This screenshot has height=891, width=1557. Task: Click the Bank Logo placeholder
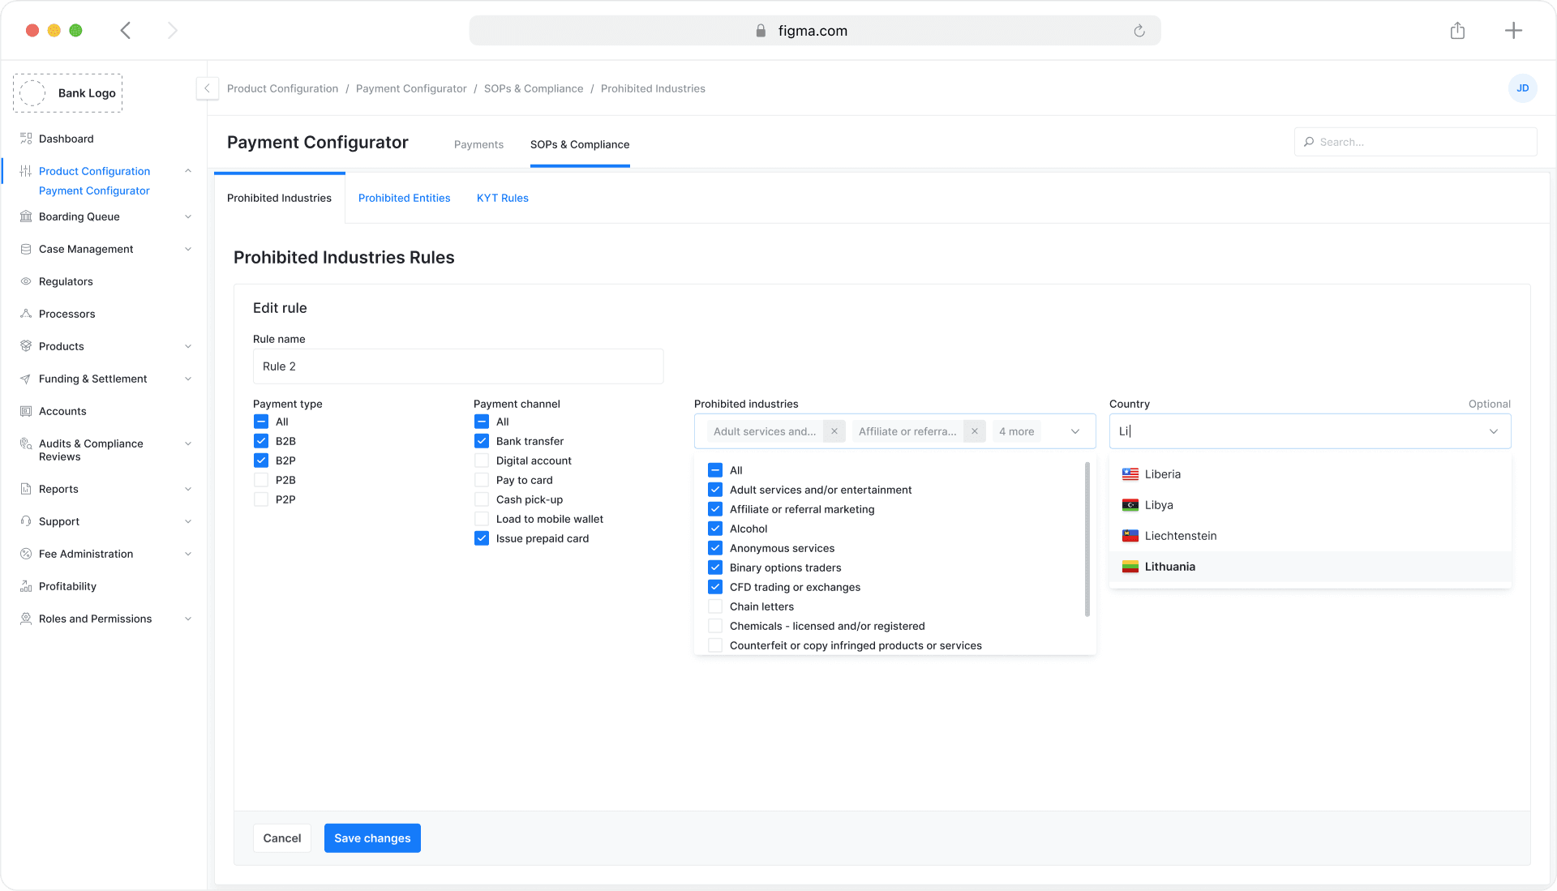(x=68, y=93)
